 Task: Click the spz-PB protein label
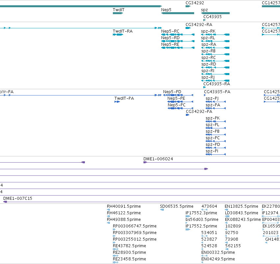coord(213,131)
